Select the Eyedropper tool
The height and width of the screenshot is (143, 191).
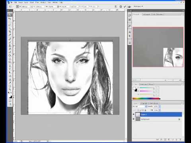tap(10, 83)
